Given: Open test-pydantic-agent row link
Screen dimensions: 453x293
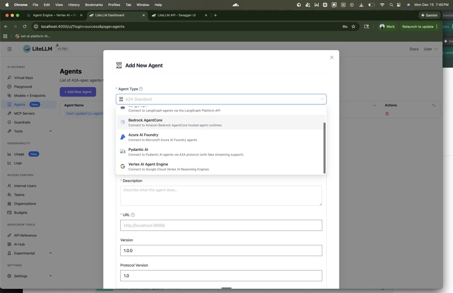Looking at the screenshot, I should click(x=84, y=113).
